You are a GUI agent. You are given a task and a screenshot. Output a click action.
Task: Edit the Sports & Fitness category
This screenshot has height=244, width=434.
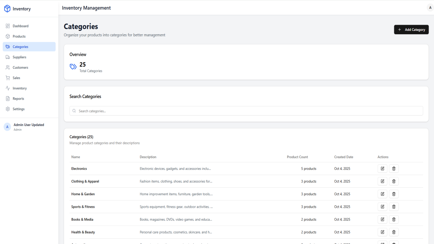[x=382, y=207]
